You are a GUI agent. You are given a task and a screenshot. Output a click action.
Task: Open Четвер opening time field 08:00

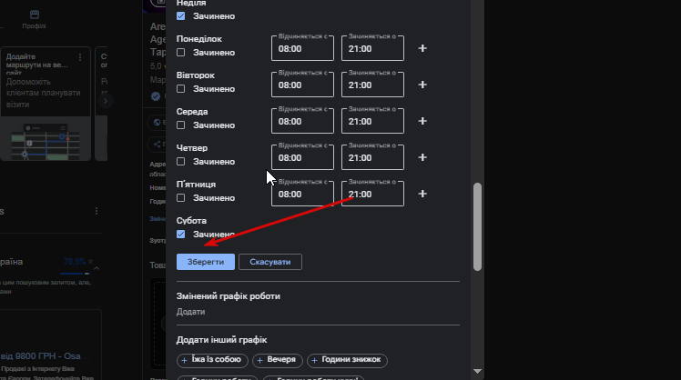tap(302, 157)
